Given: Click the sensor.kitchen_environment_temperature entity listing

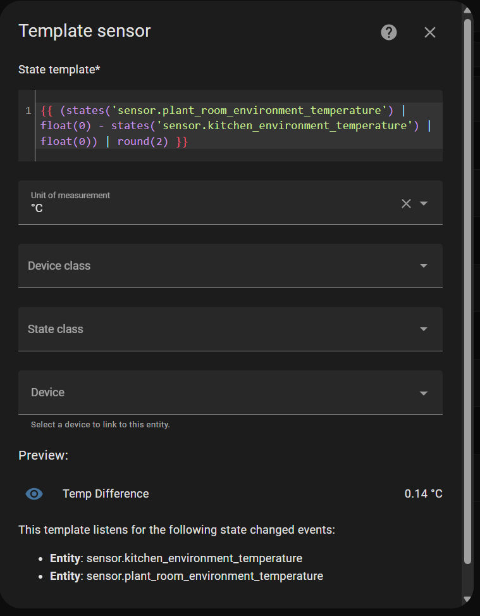Looking at the screenshot, I should tap(194, 558).
